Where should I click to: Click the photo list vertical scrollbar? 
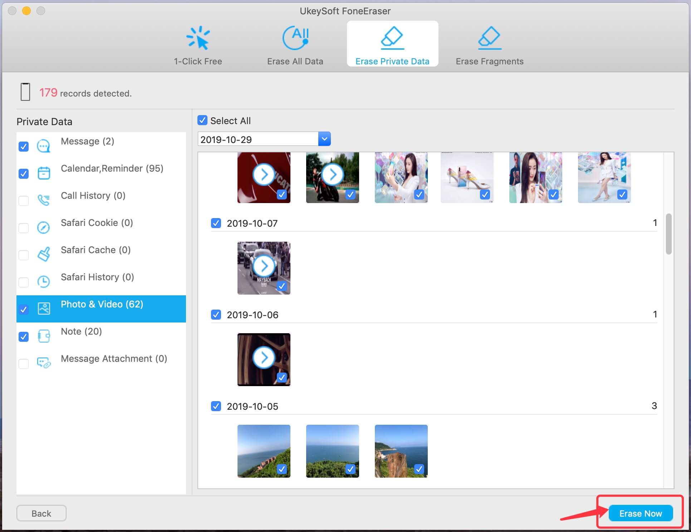pos(668,234)
